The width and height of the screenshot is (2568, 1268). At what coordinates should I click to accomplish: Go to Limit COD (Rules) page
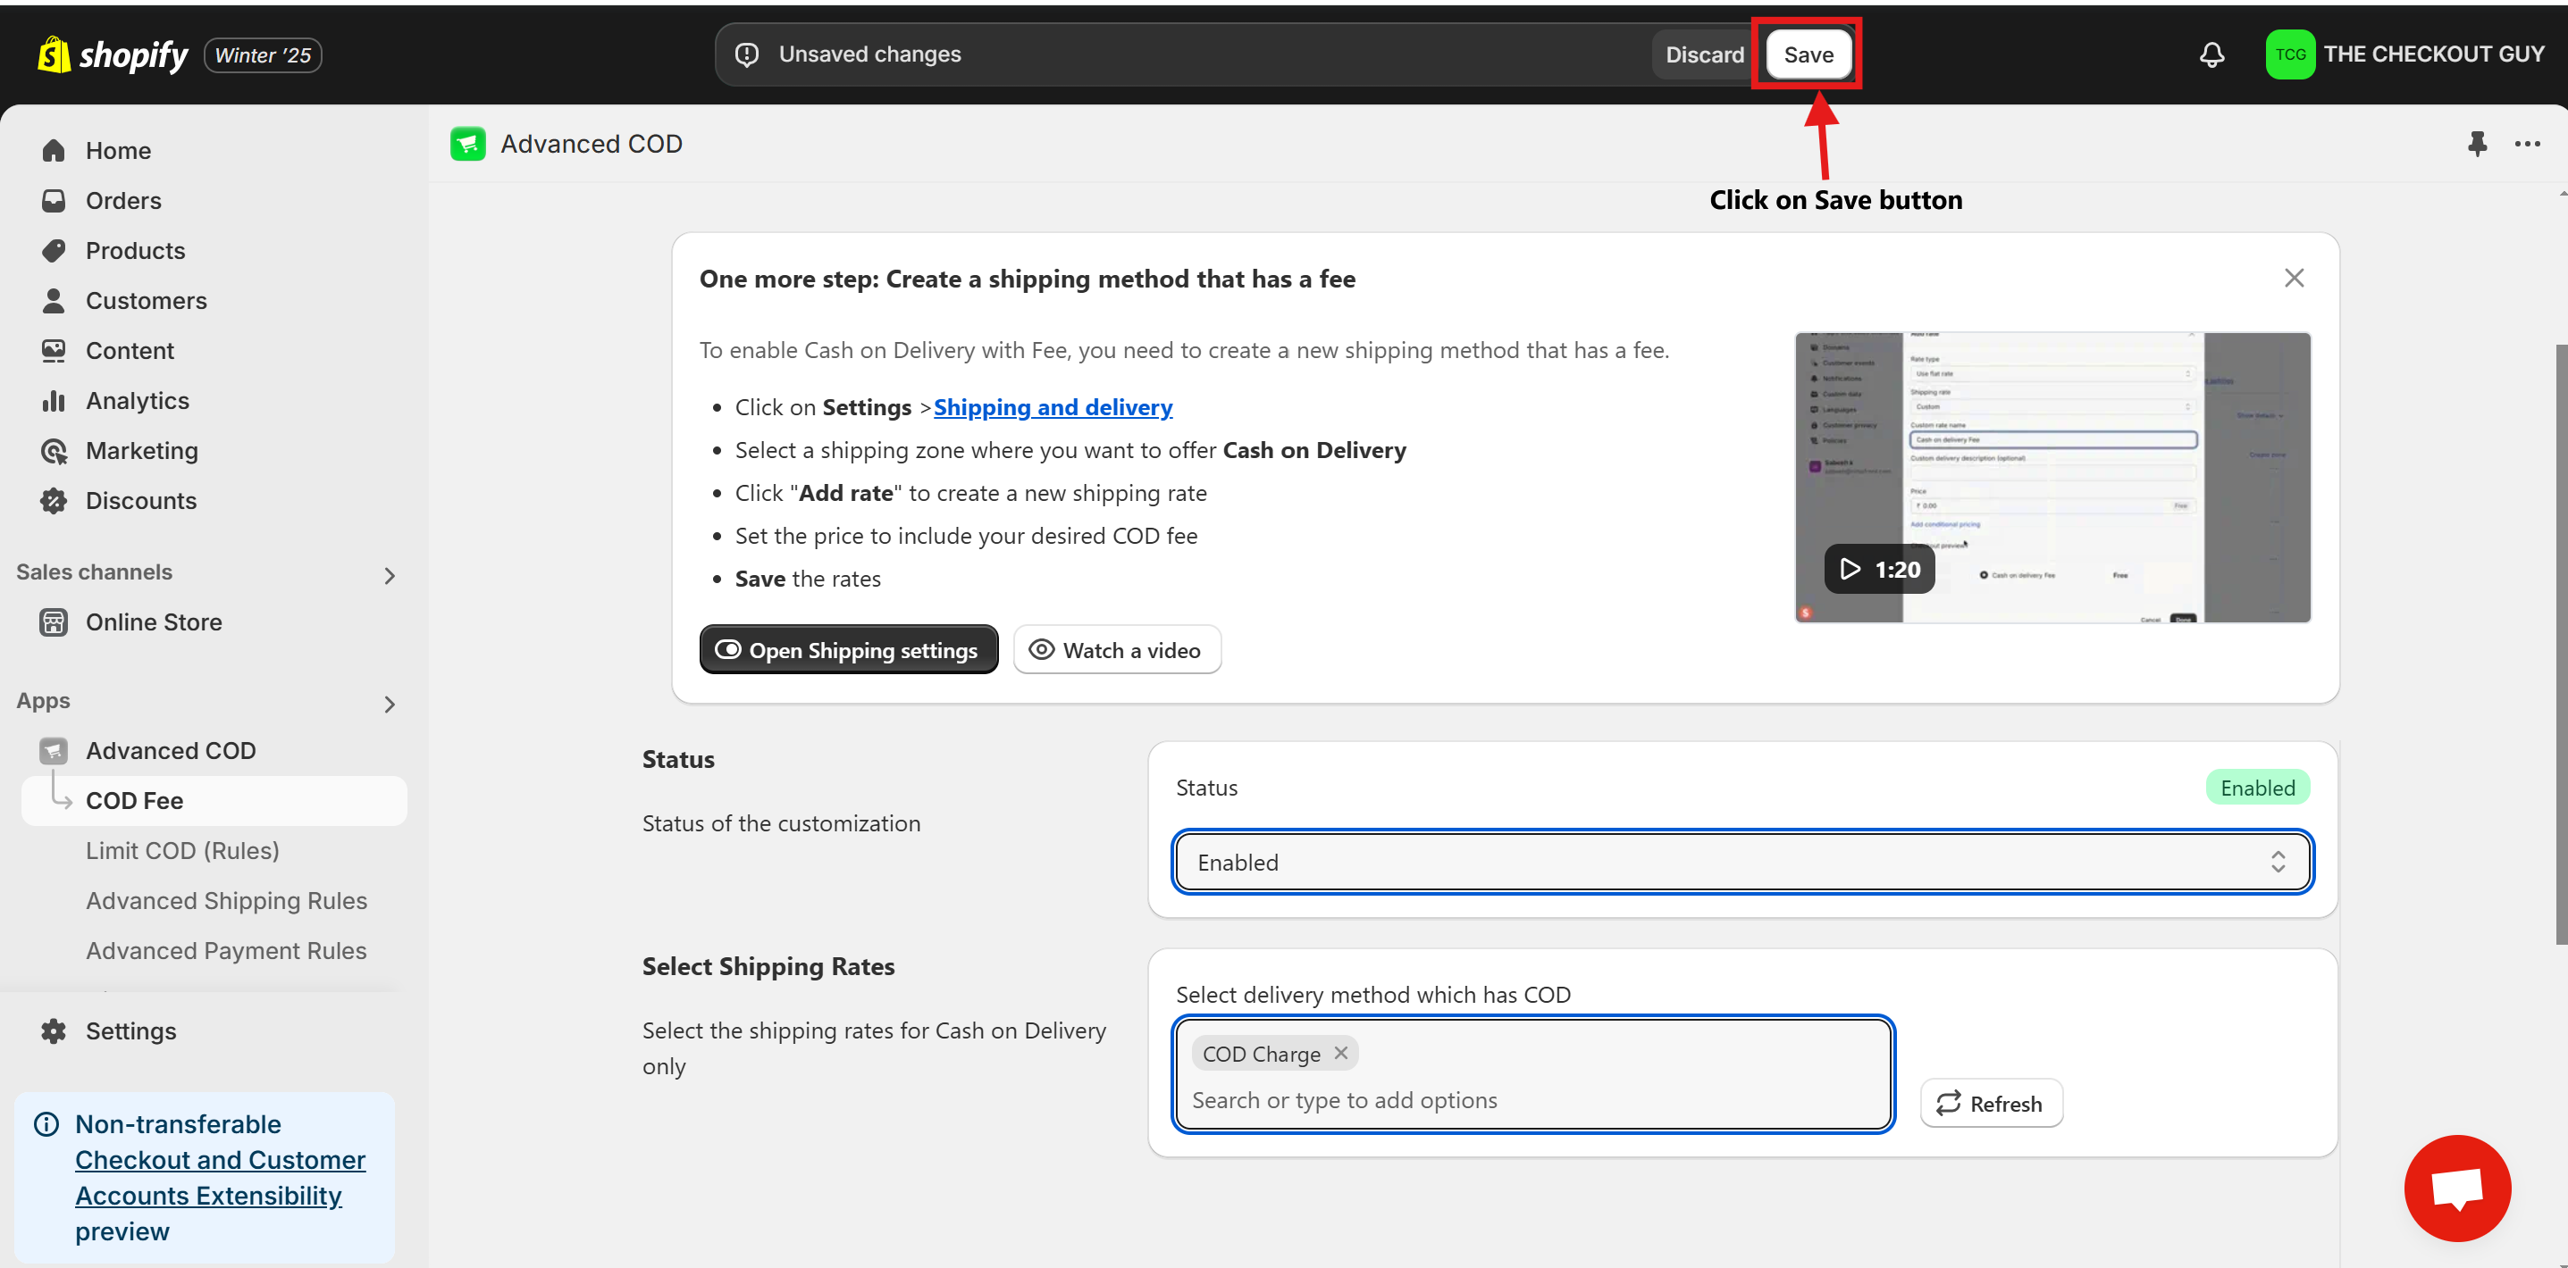182,851
